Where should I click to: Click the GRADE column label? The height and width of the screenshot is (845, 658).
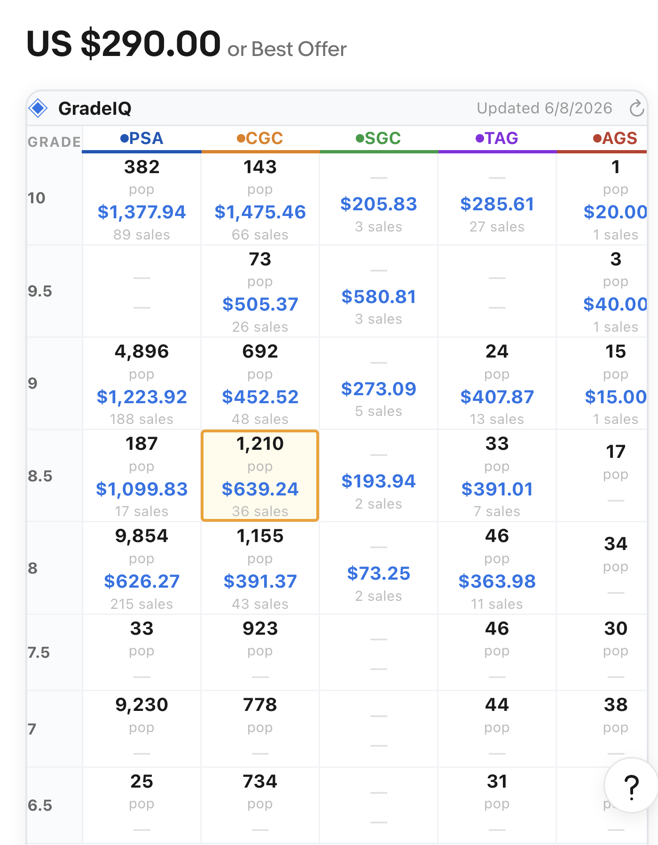pos(54,142)
